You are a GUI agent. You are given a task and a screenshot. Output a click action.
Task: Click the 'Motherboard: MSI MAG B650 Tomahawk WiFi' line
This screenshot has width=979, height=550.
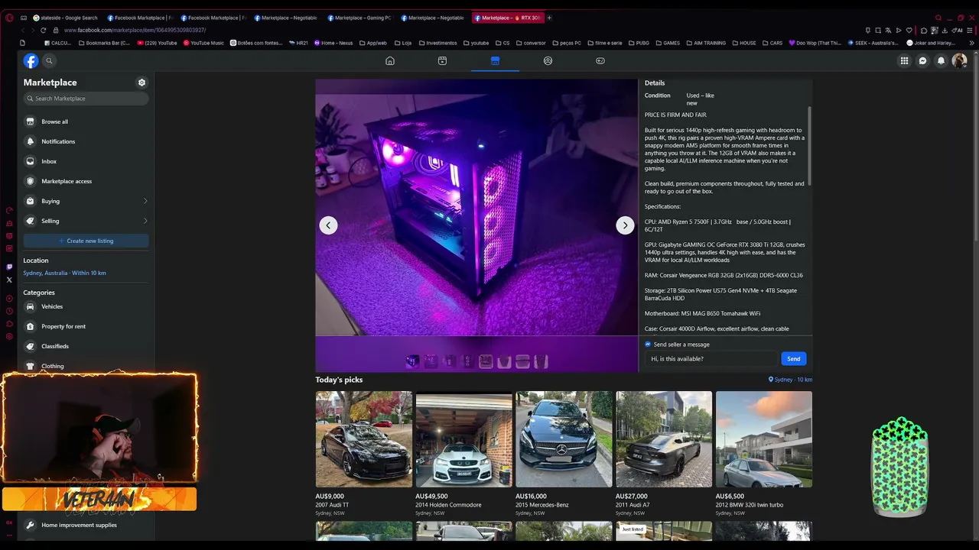[702, 313]
